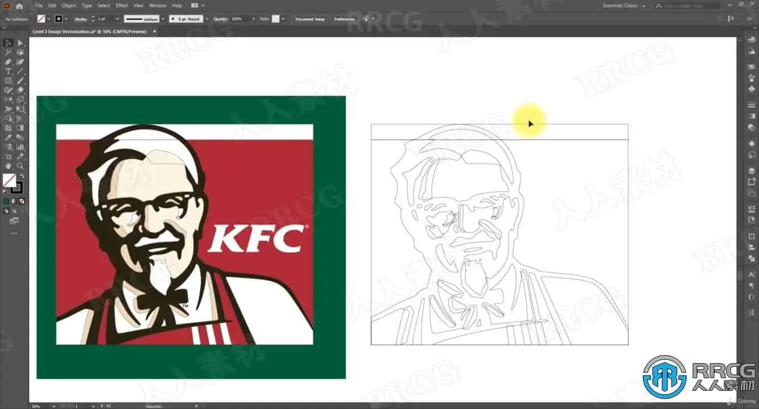Open the File menu
Viewport: 759px width, 409px height.
(x=39, y=6)
